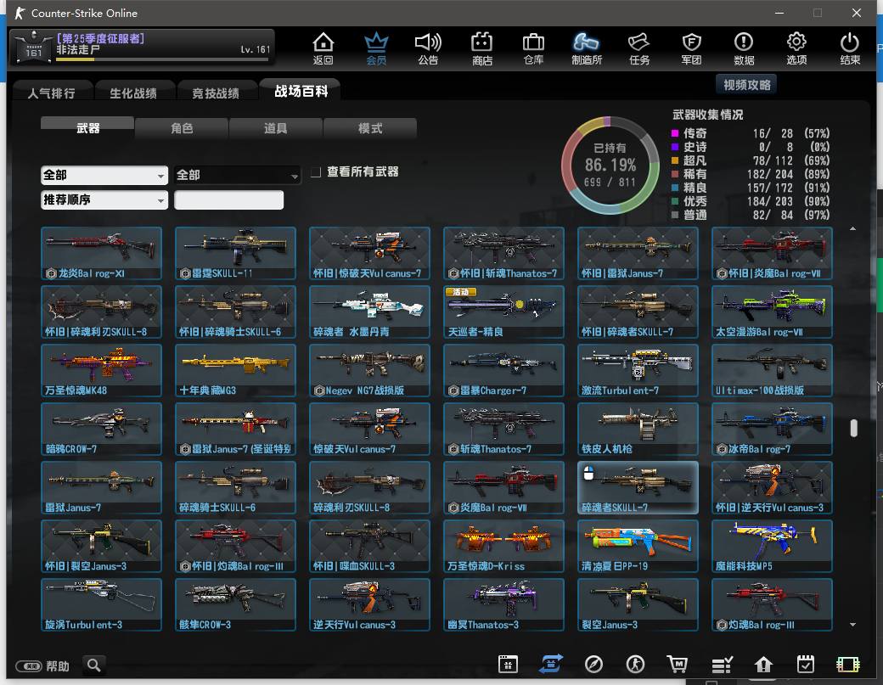Click the Counter-Strike Online title bar logo
Screen dimensions: 883x685
tap(20, 13)
